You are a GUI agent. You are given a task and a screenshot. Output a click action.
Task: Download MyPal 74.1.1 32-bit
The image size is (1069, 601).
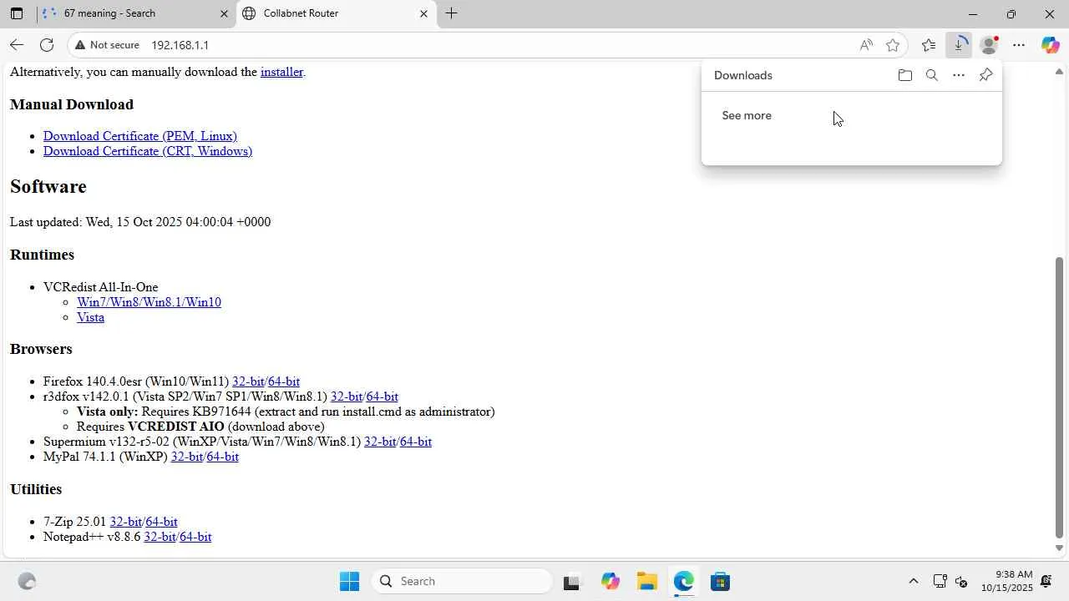[x=187, y=457]
